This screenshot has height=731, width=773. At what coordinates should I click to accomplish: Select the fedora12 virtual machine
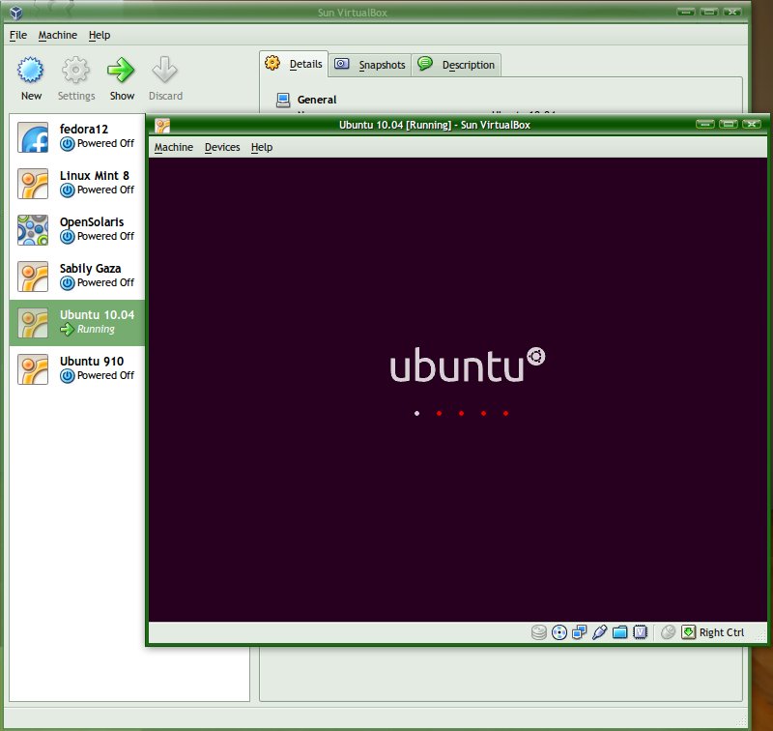click(77, 137)
